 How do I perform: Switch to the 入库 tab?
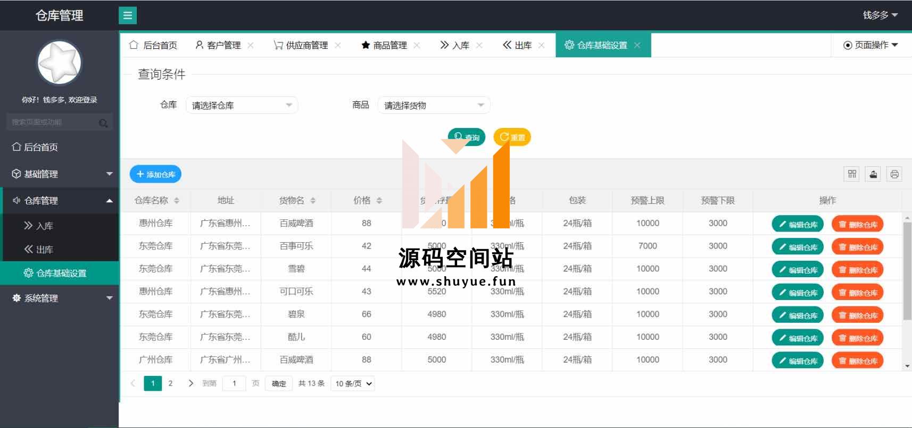coord(455,45)
